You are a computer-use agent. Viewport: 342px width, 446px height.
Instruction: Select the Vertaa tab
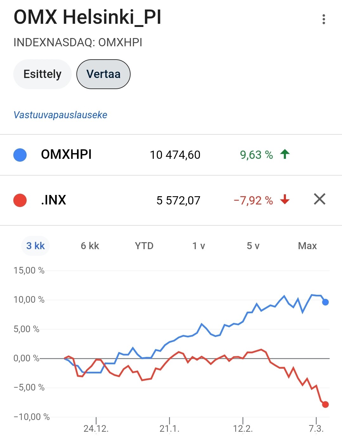(x=103, y=74)
